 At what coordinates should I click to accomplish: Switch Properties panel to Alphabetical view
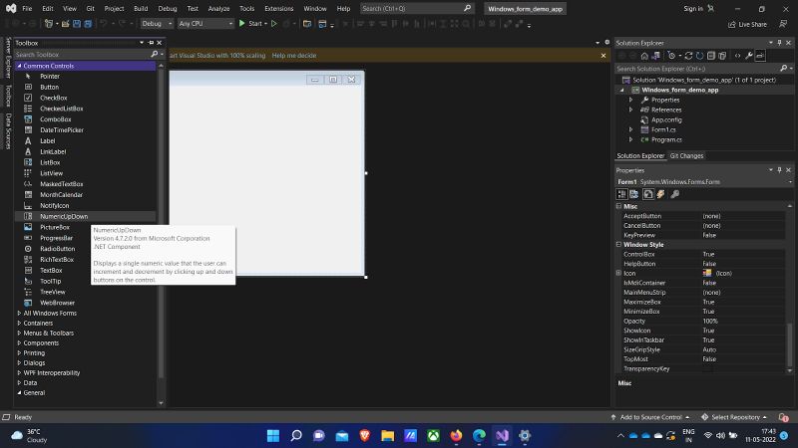(634, 194)
